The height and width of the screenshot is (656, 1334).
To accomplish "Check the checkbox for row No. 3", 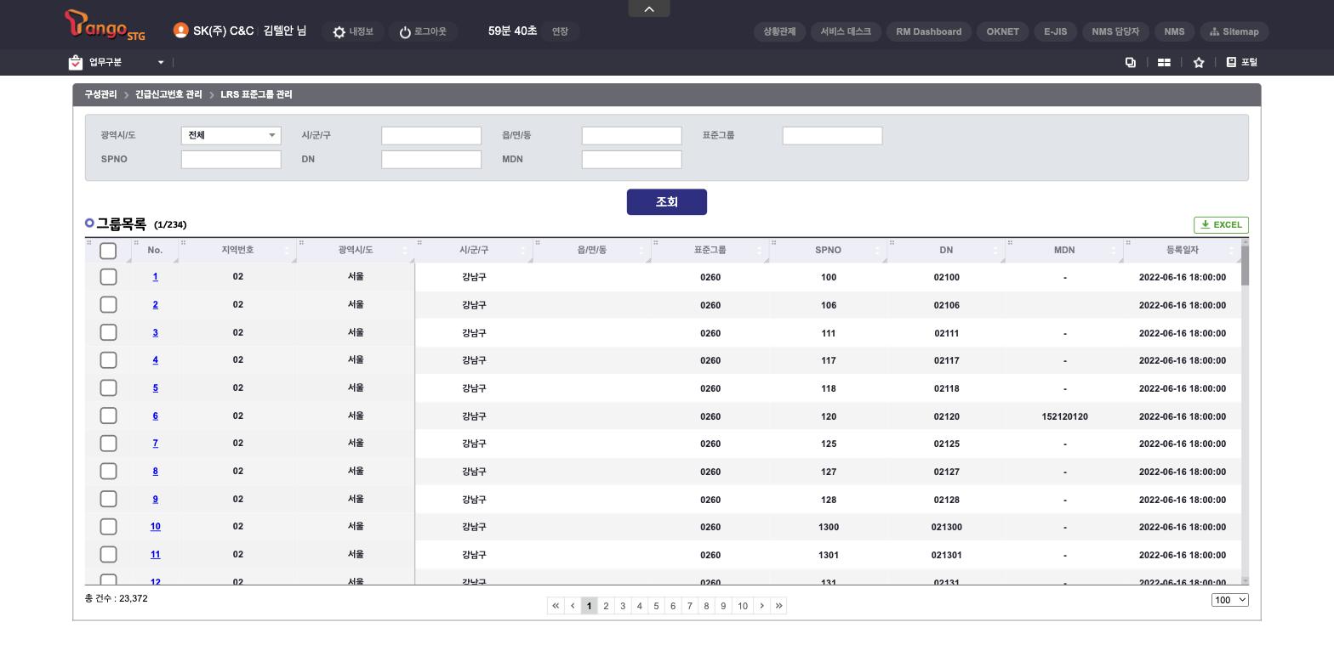I will [x=108, y=332].
